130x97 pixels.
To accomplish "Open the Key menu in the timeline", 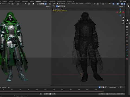I will pos(9,87).
